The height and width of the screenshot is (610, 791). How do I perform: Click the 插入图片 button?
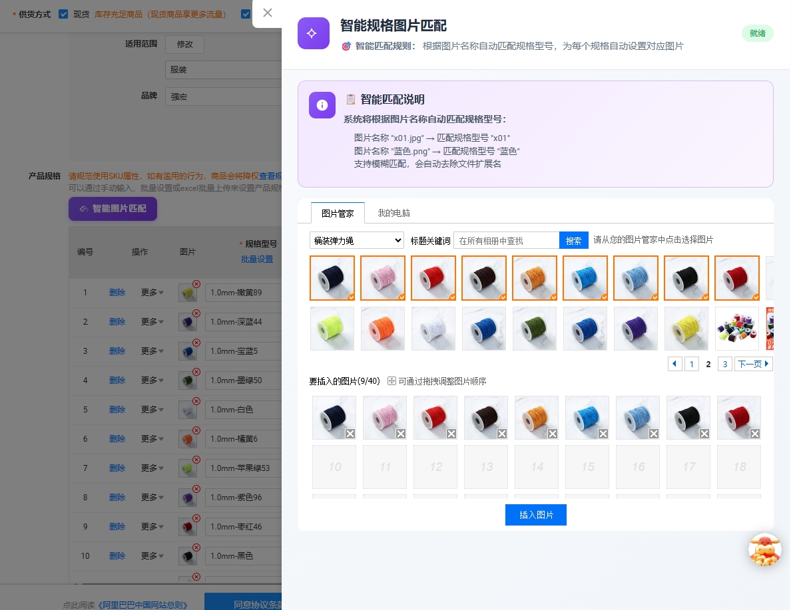[535, 514]
